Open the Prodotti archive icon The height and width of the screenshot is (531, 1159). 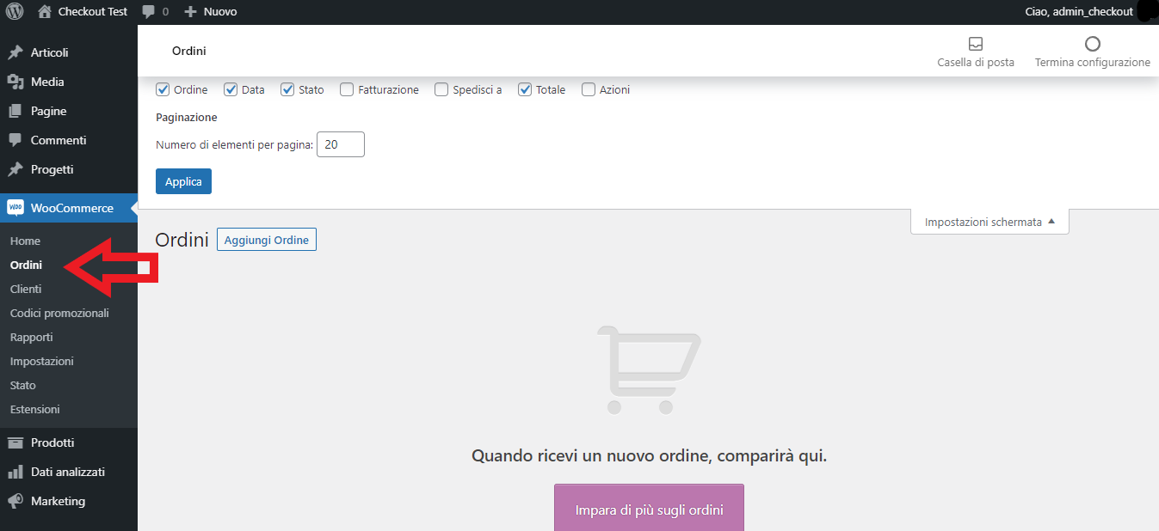click(x=15, y=442)
